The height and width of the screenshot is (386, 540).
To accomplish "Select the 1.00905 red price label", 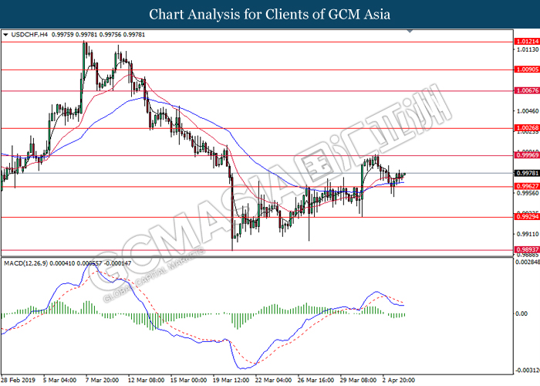I will click(527, 69).
